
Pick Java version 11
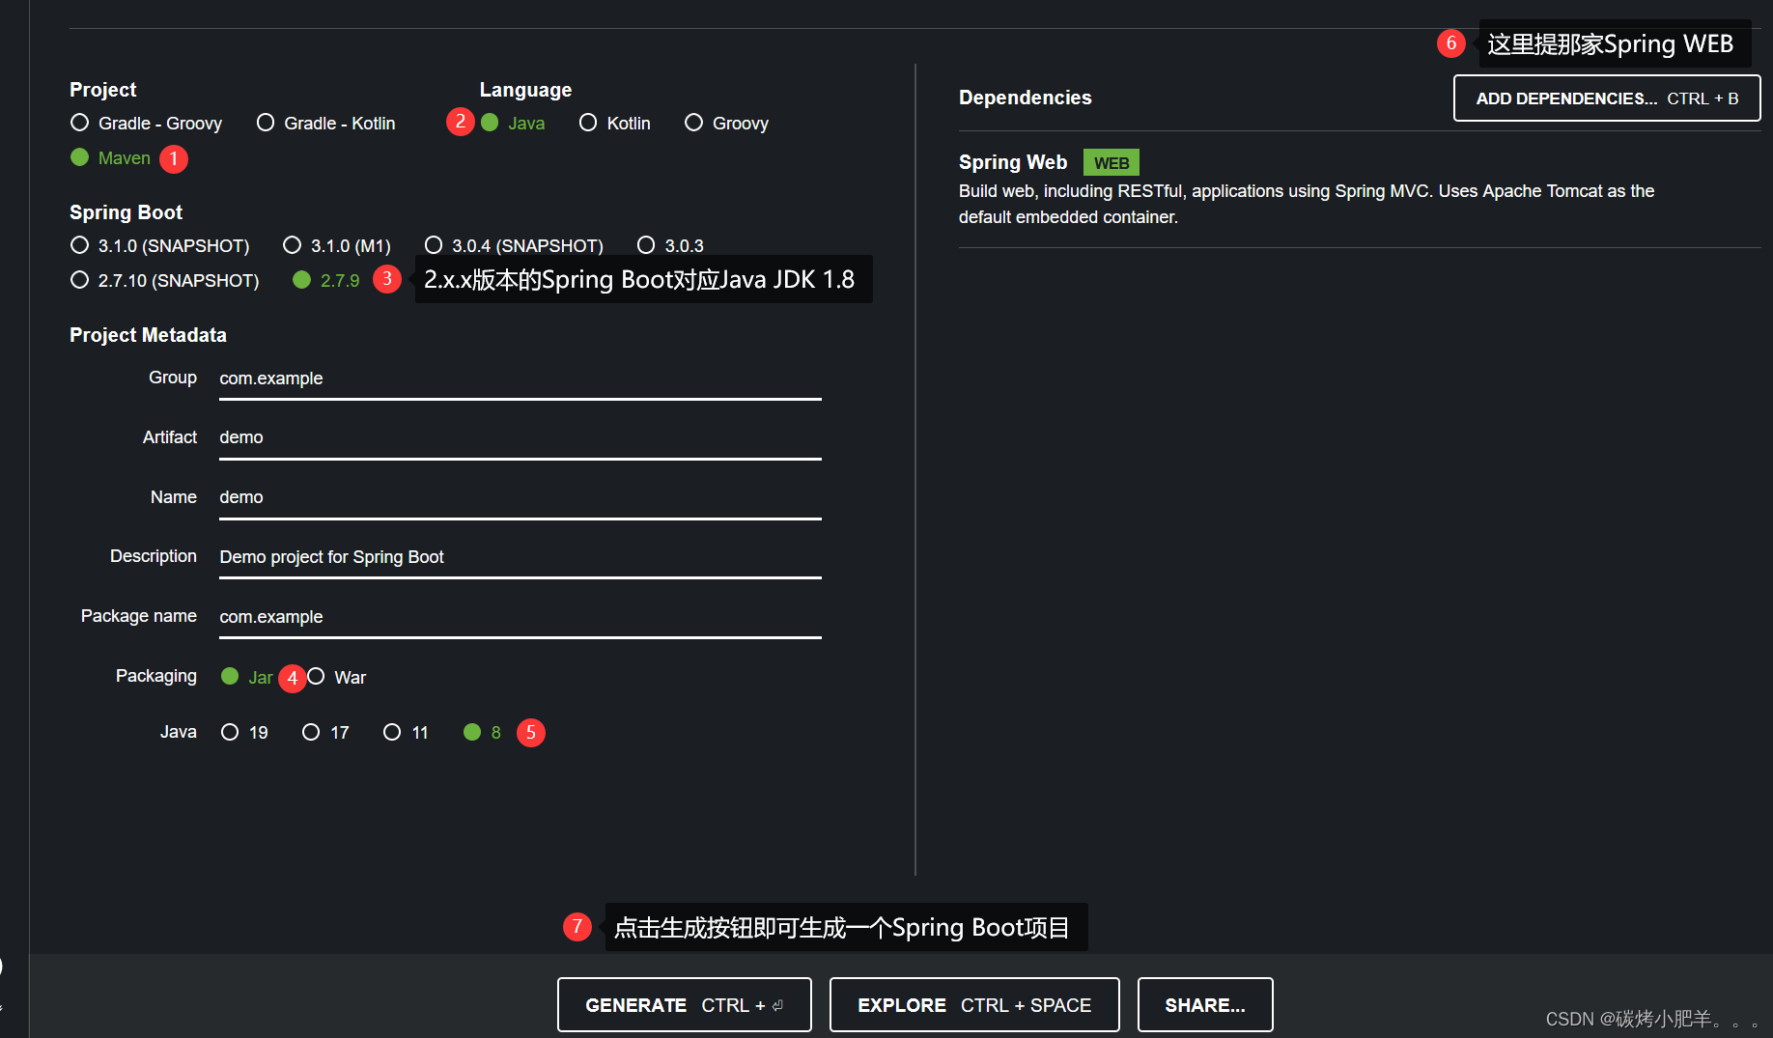pyautogui.click(x=406, y=733)
